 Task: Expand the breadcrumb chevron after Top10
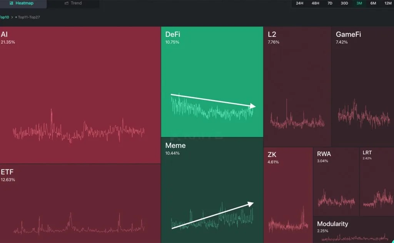(12, 17)
